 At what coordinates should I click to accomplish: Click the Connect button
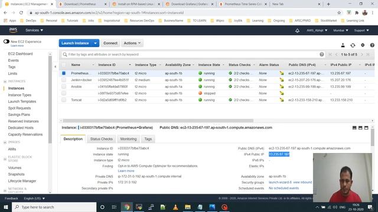110,43
